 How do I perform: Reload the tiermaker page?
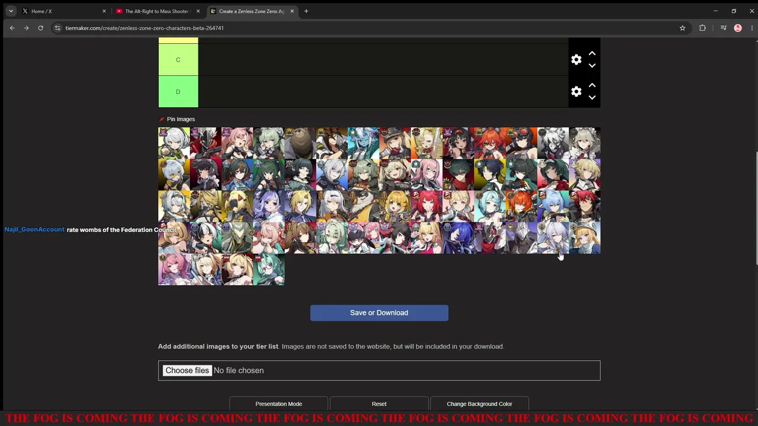click(40, 28)
